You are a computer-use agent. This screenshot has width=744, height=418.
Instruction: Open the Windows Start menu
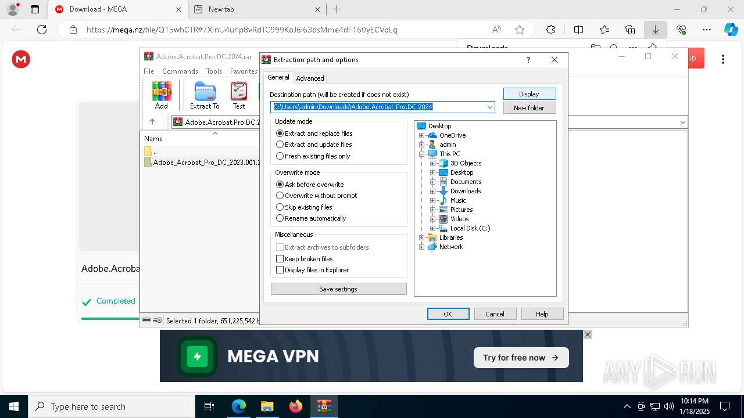point(14,406)
